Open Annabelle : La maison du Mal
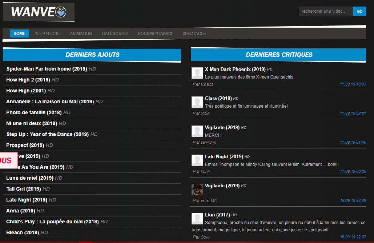Viewport: 374px width, 243px height. 50,102
